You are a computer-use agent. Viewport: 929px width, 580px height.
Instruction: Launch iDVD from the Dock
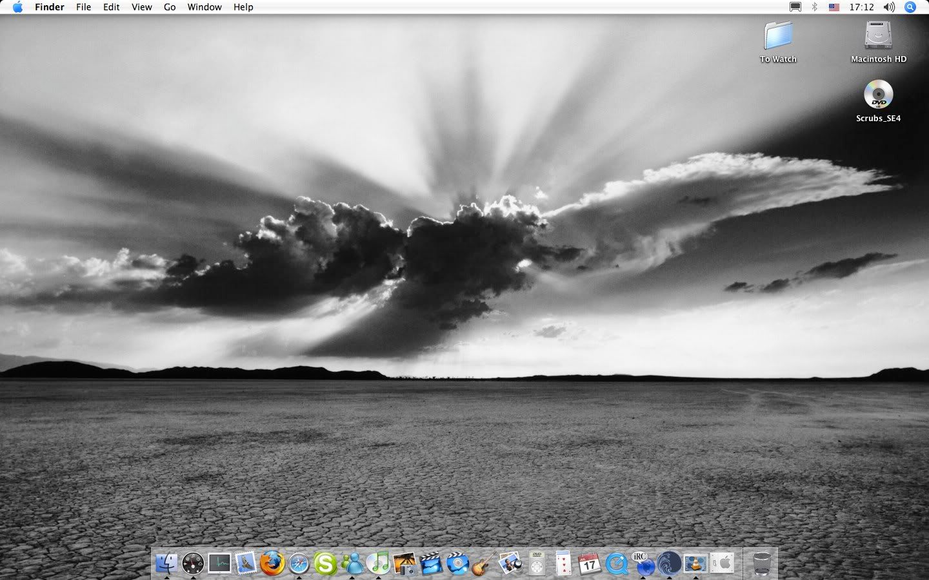click(x=457, y=564)
